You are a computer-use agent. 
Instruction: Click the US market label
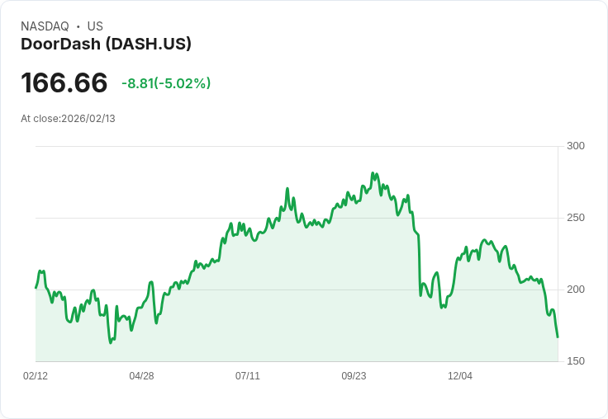95,26
